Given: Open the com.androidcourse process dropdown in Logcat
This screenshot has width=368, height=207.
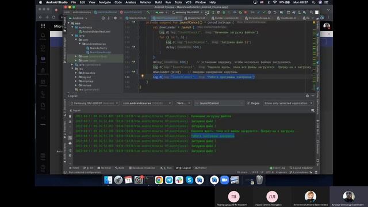Looking at the screenshot, I should click(x=147, y=103).
